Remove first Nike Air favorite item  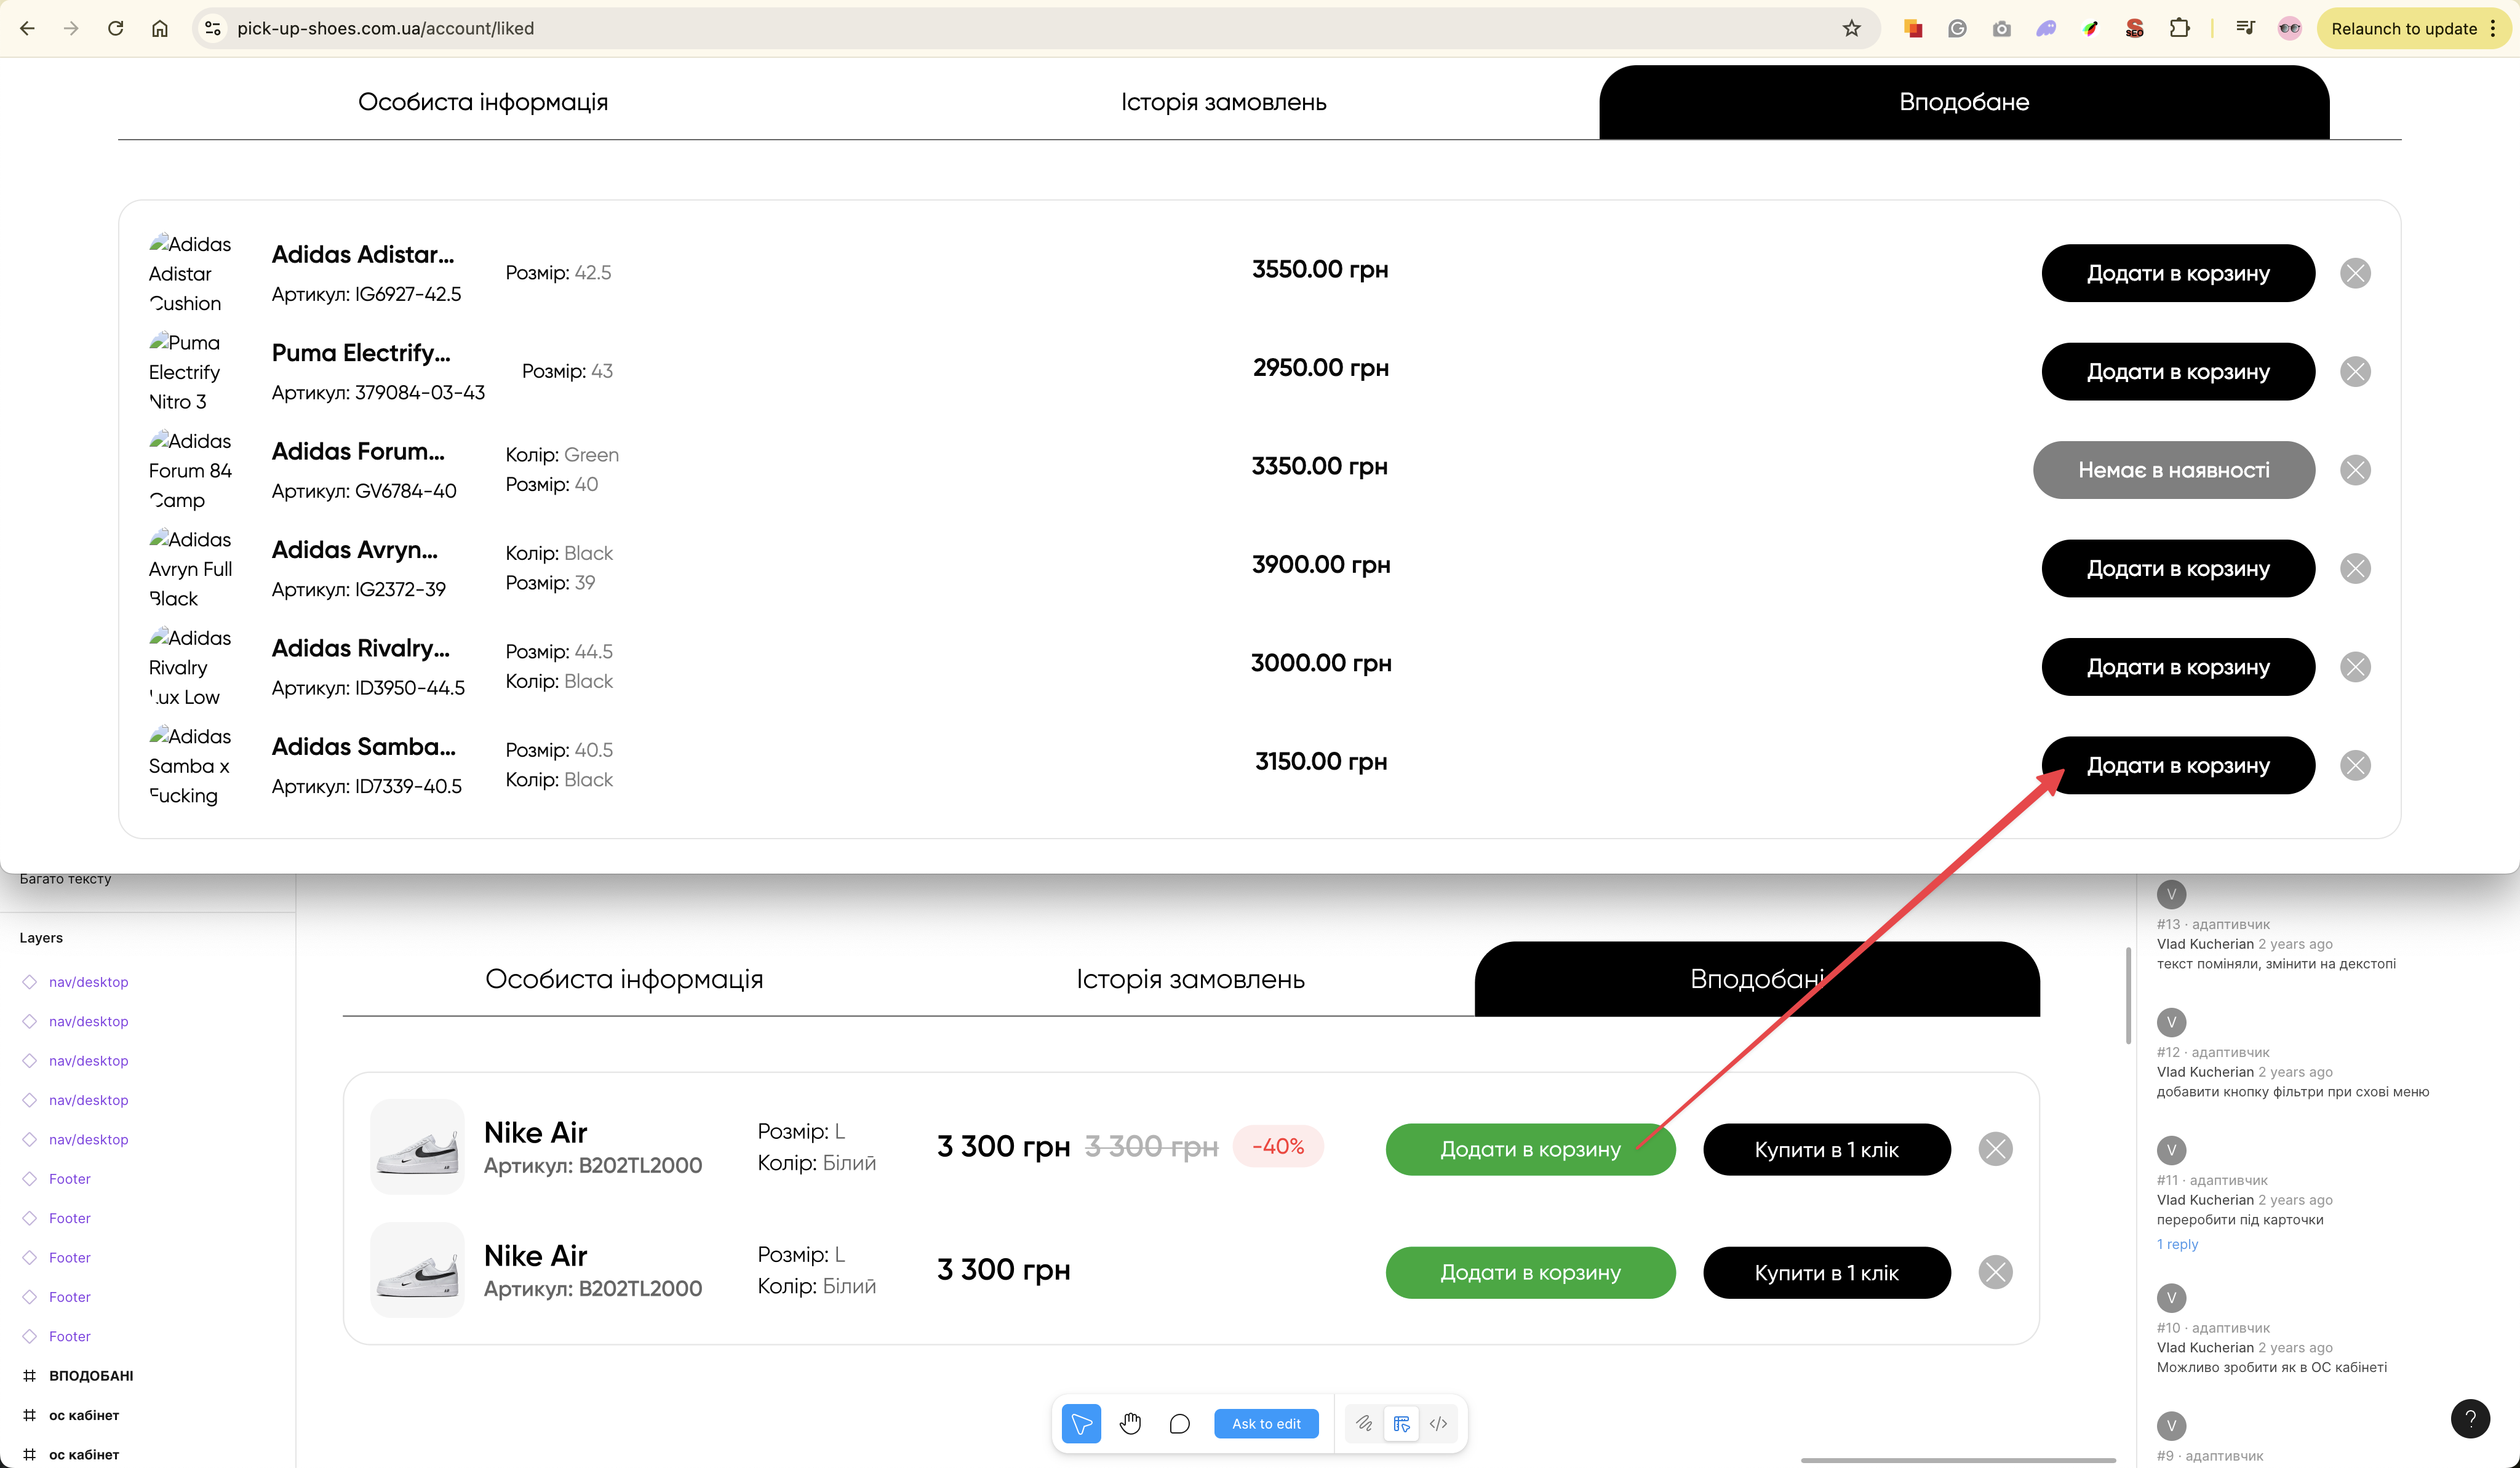click(x=1995, y=1149)
